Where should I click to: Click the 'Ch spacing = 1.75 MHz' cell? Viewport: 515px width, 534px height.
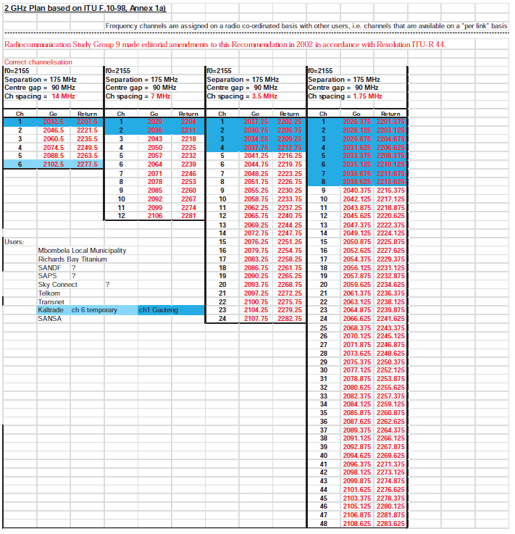coord(345,96)
